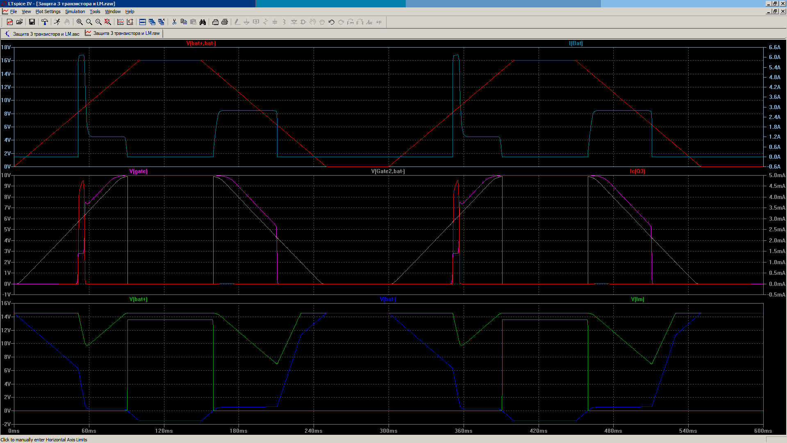Viewport: 787px width, 443px height.
Task: Select the Draw Wire pencil icon
Action: (237, 22)
